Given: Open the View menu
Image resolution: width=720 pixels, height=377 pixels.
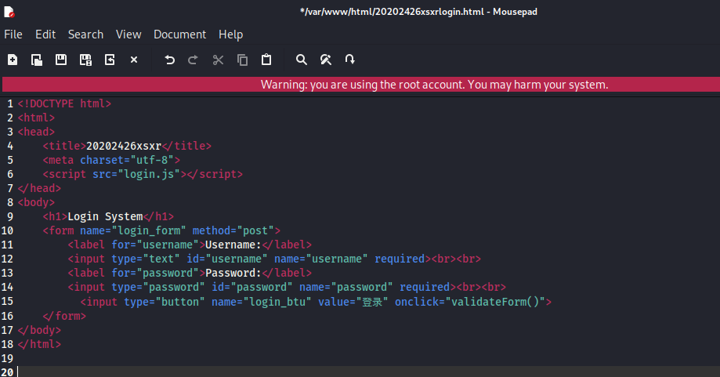Looking at the screenshot, I should click(x=128, y=34).
